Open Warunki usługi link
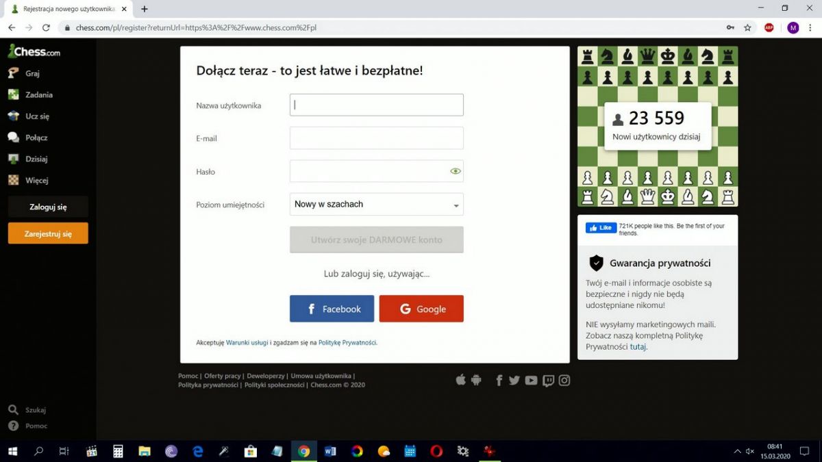This screenshot has width=822, height=462. [247, 342]
